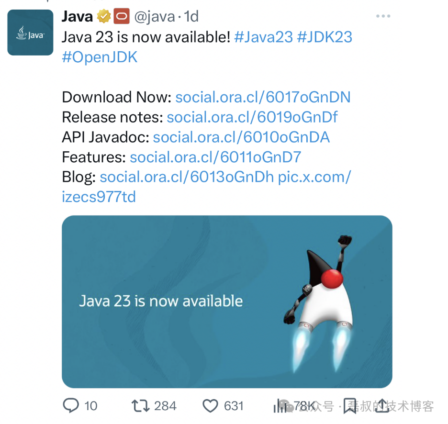This screenshot has height=424, width=448.
Task: Bookmark this Java 23 tweet
Action: click(x=350, y=406)
